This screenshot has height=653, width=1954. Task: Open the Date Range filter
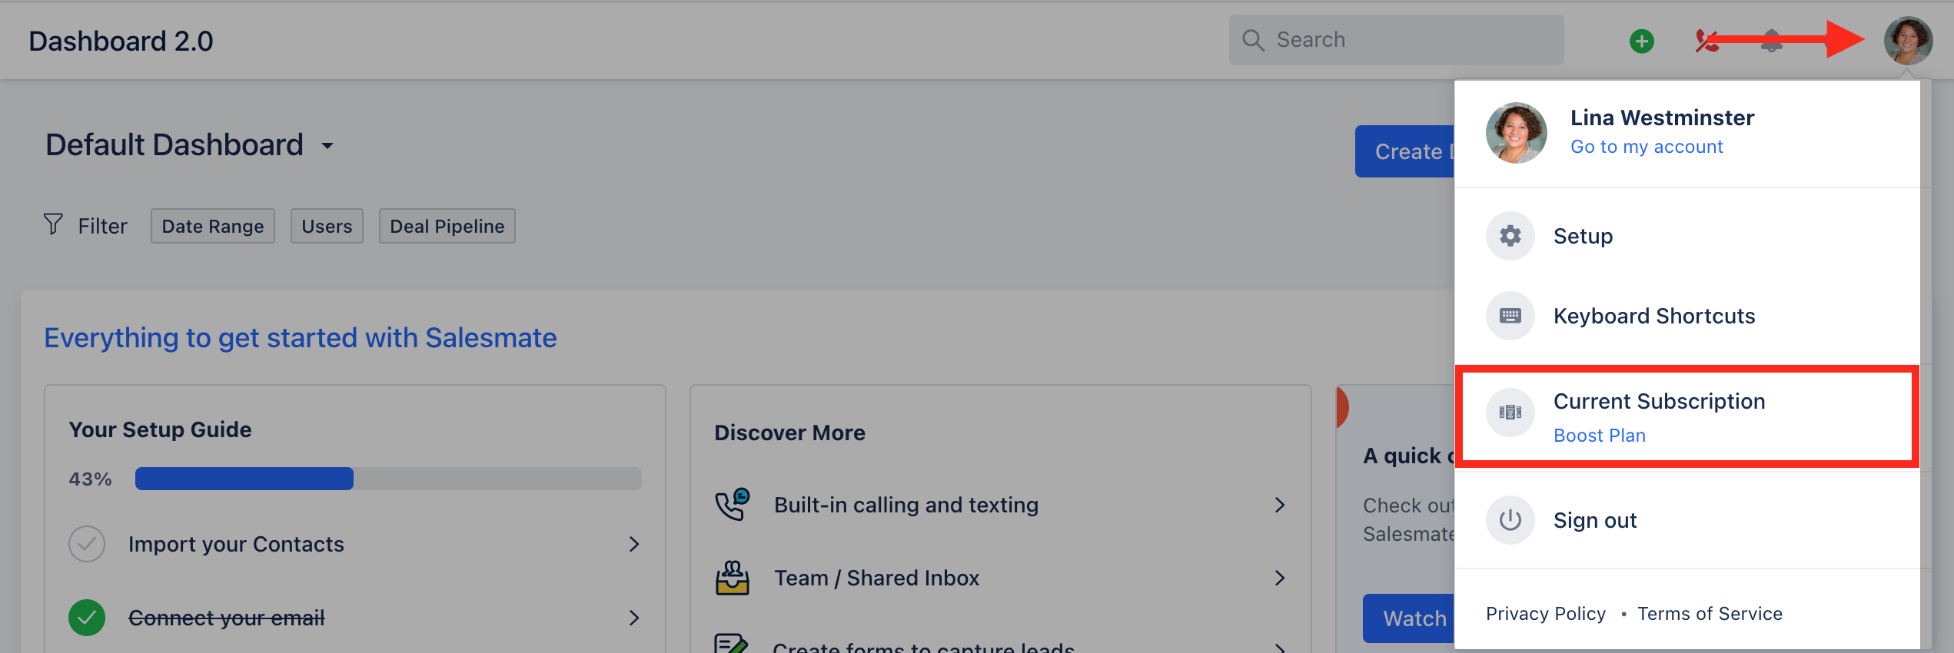coord(213,226)
